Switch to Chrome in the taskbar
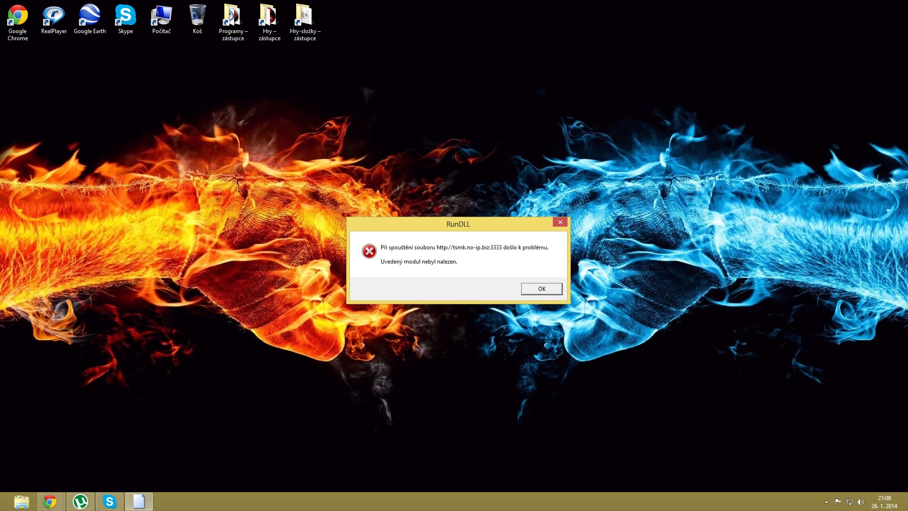The image size is (908, 511). tap(50, 502)
